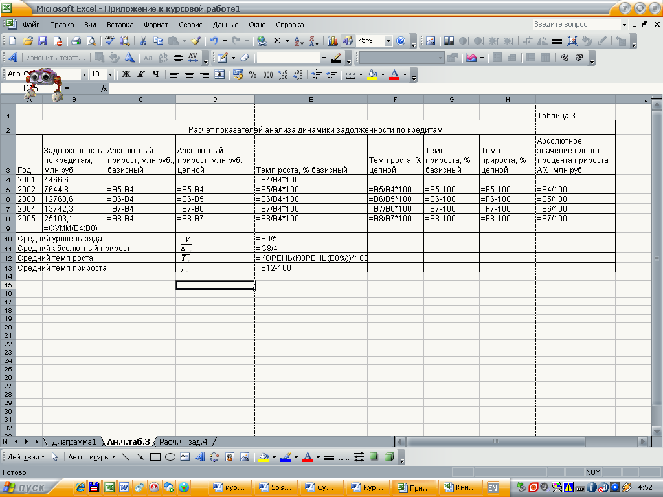
Task: Select the Rectangle shape tool in the Drawing toolbar
Action: click(x=155, y=457)
